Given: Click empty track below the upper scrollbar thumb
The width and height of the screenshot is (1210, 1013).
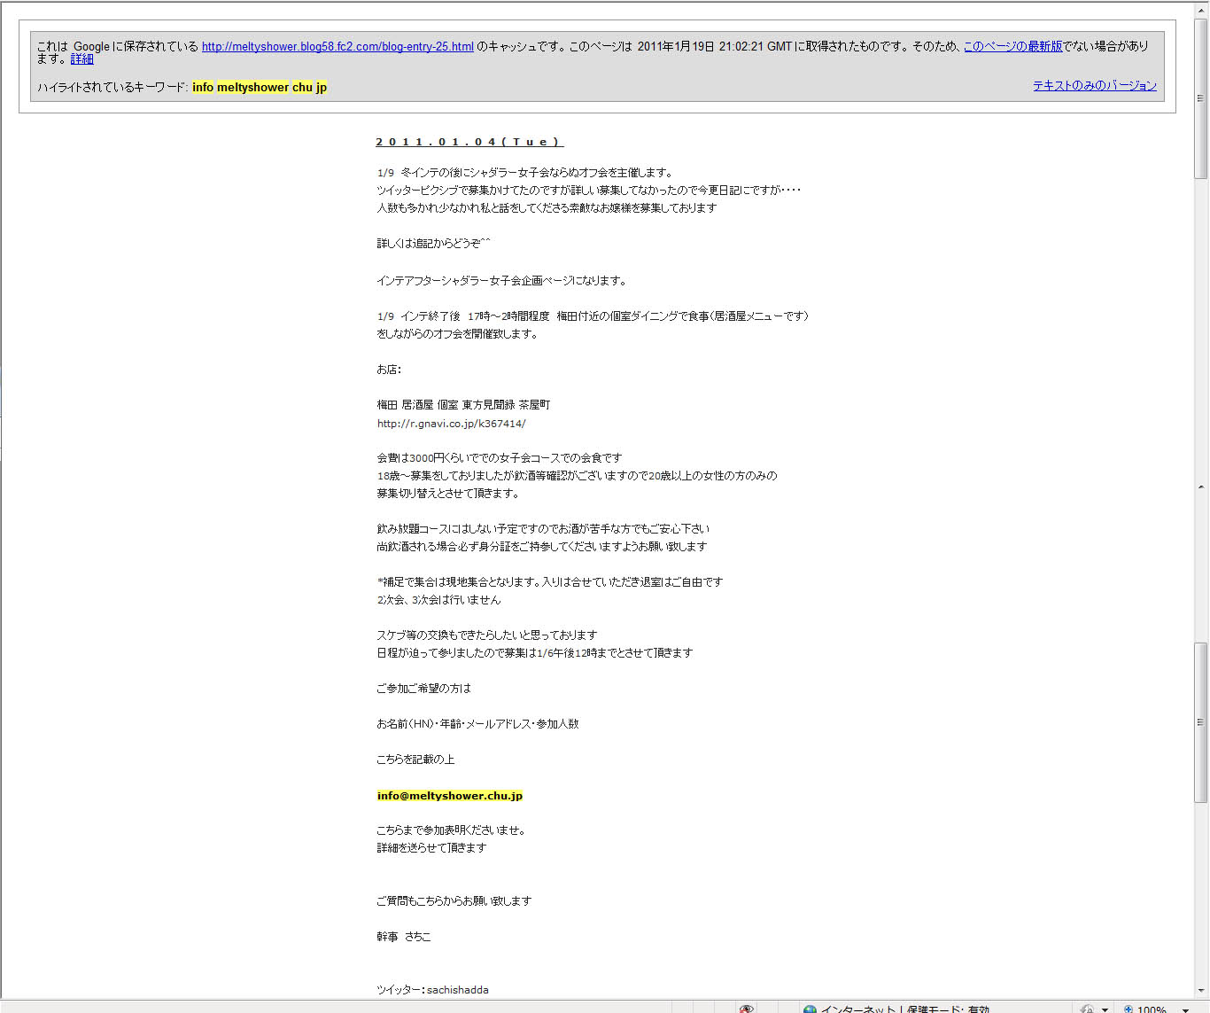Looking at the screenshot, I should pos(1200,337).
